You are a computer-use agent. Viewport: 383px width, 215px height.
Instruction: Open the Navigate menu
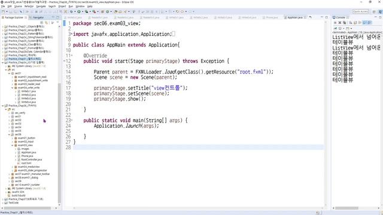41,7
